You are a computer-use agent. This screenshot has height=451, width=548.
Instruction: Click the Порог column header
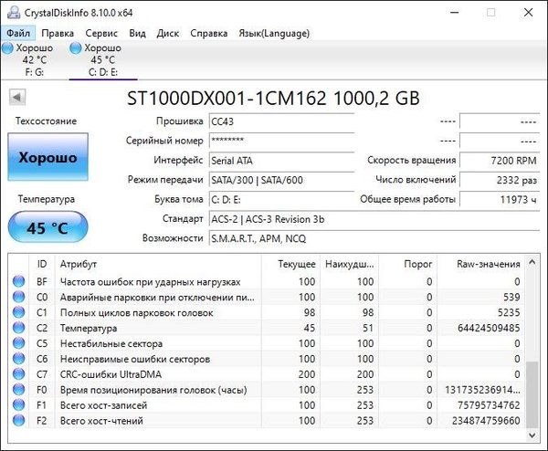point(408,264)
